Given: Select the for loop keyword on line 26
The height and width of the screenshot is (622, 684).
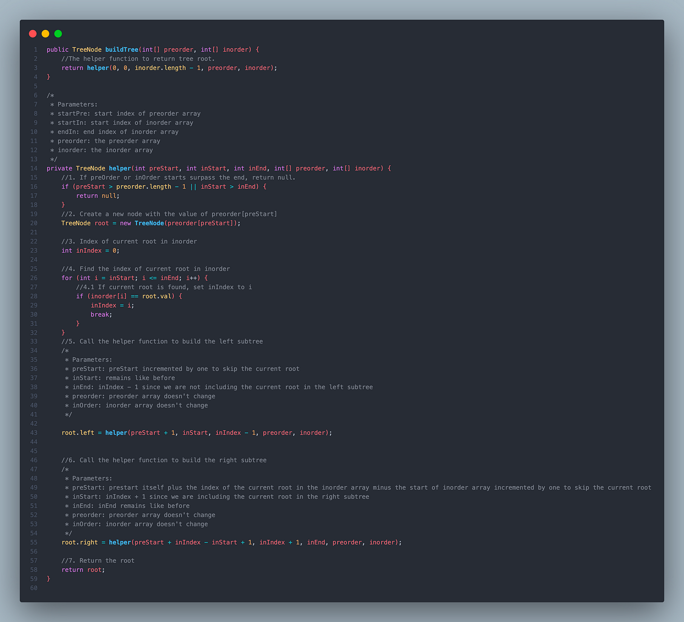Looking at the screenshot, I should click(x=67, y=278).
